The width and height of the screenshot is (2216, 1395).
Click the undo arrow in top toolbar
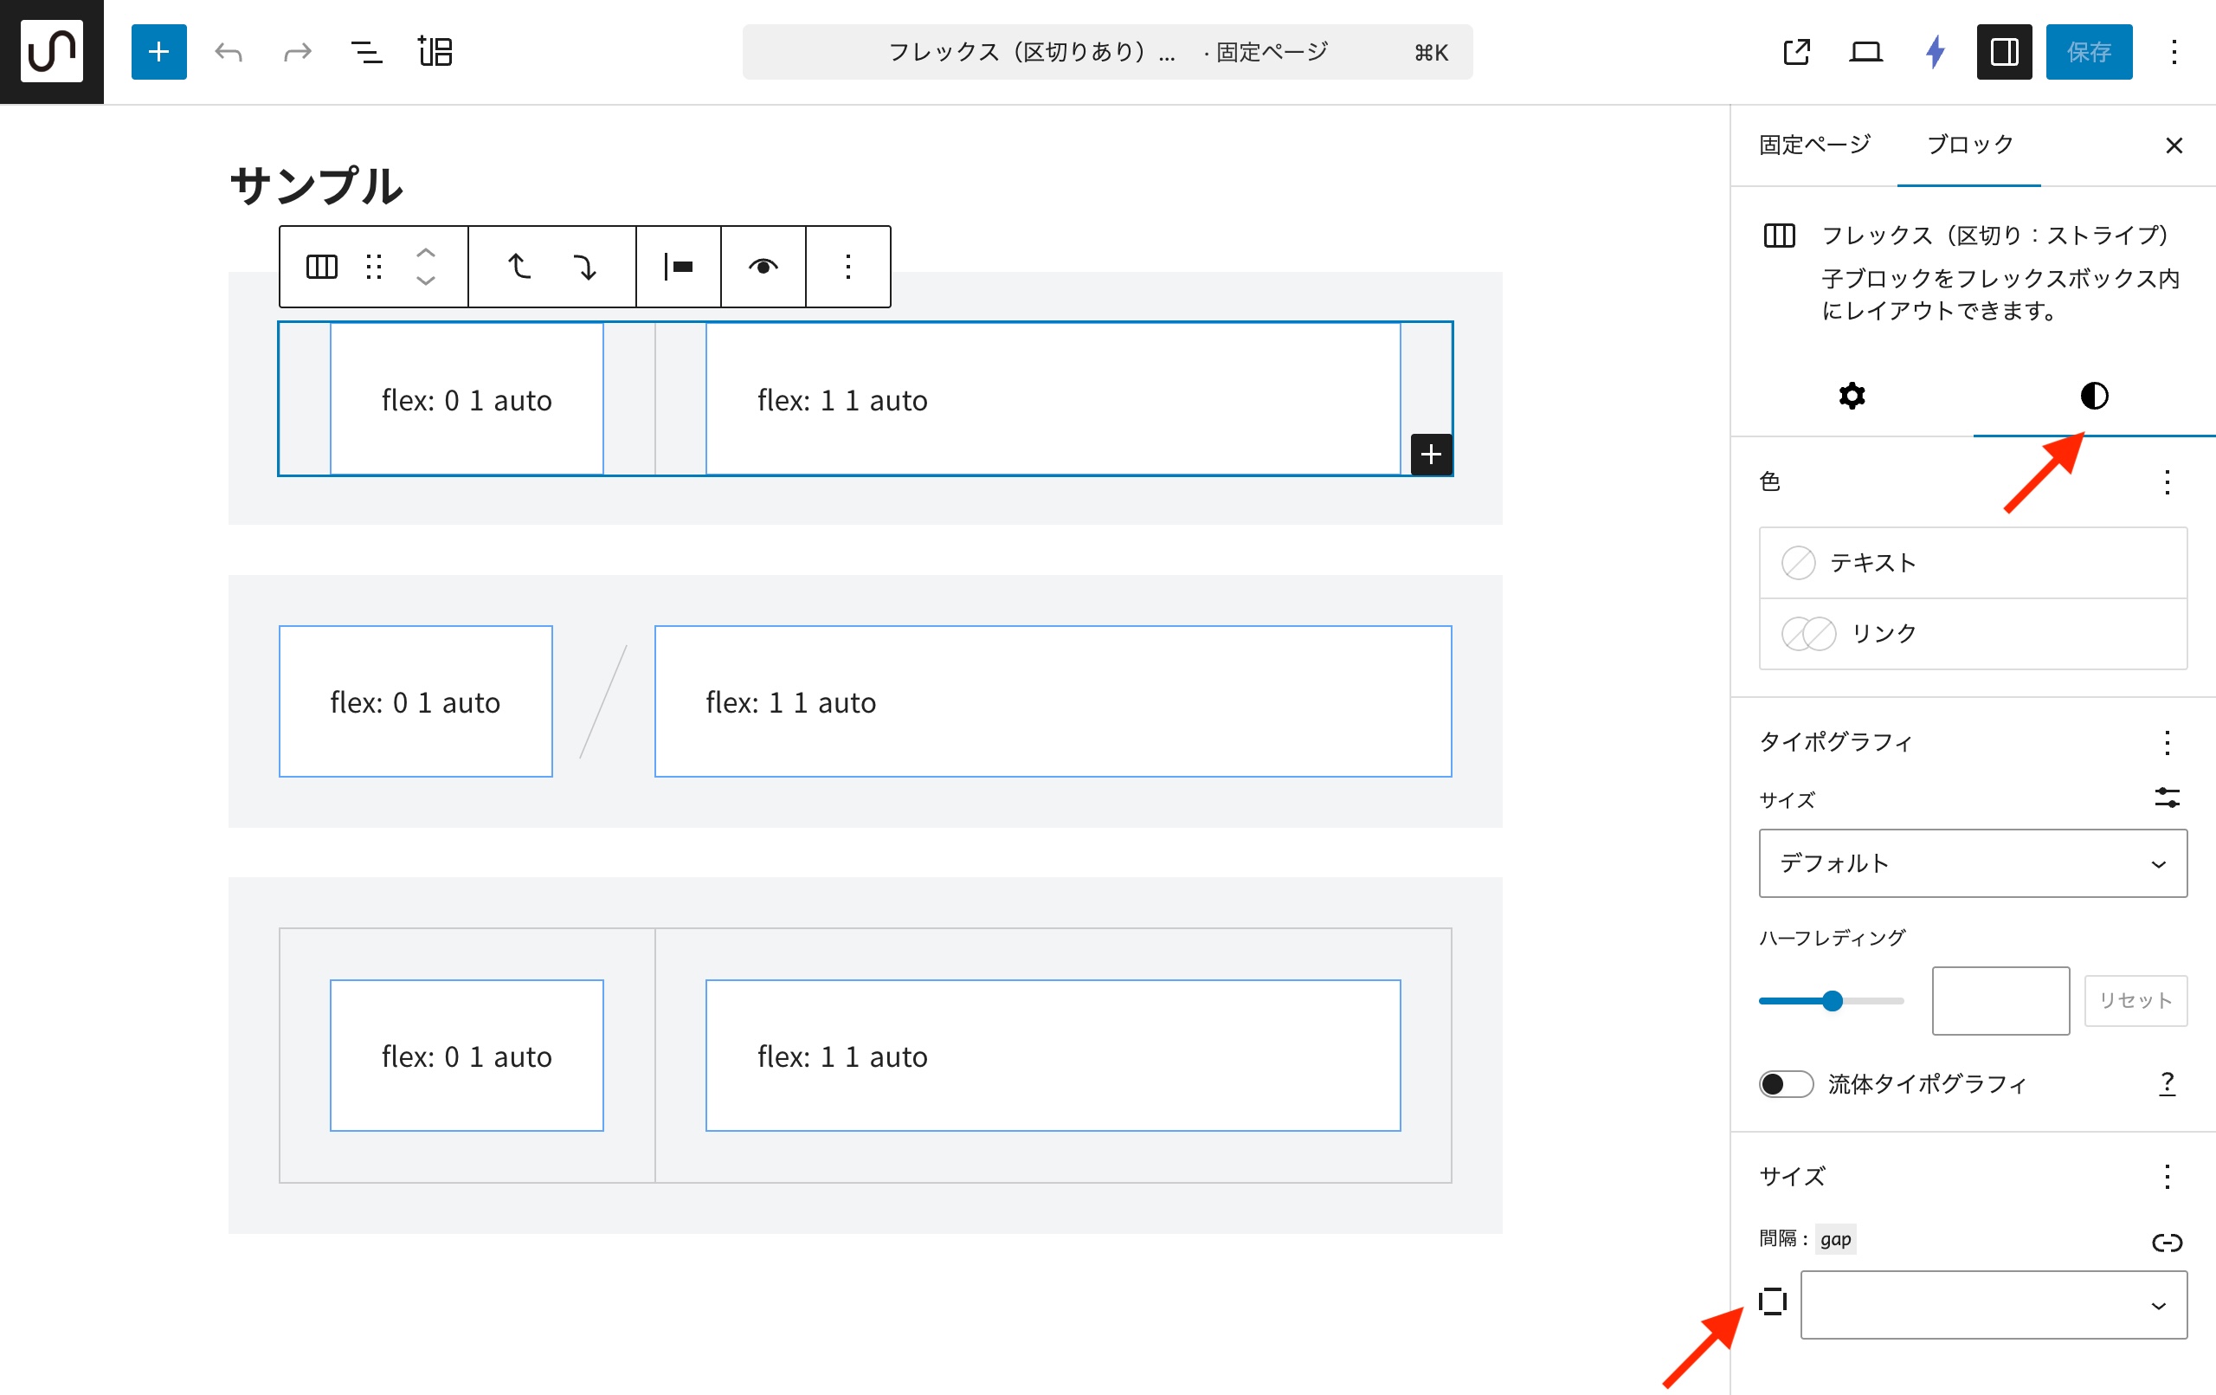pyautogui.click(x=229, y=52)
